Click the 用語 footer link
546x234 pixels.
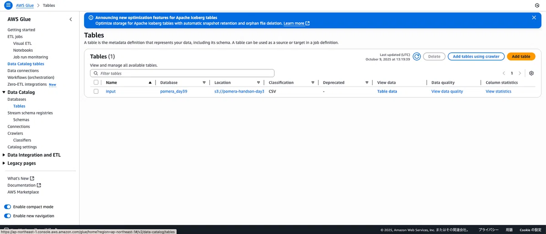(x=509, y=230)
